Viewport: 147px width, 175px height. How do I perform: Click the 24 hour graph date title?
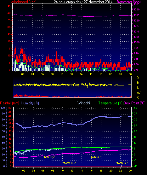tap(83, 2)
